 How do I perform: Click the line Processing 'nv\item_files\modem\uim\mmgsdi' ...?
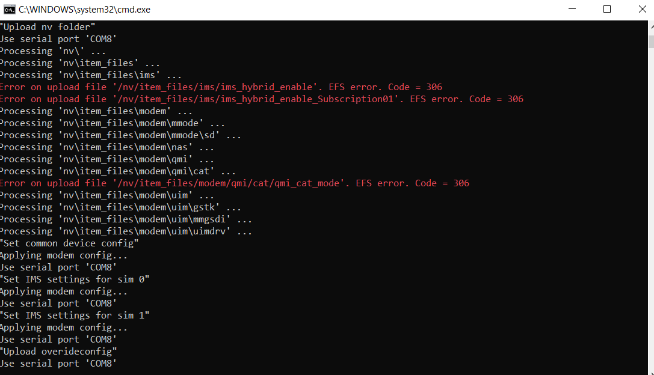tap(126, 219)
